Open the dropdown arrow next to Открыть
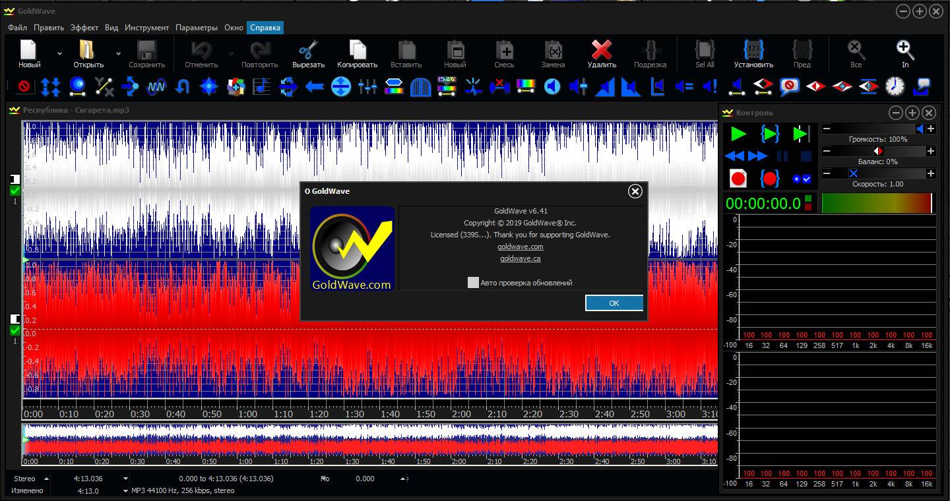Image resolution: width=950 pixels, height=501 pixels. (118, 53)
